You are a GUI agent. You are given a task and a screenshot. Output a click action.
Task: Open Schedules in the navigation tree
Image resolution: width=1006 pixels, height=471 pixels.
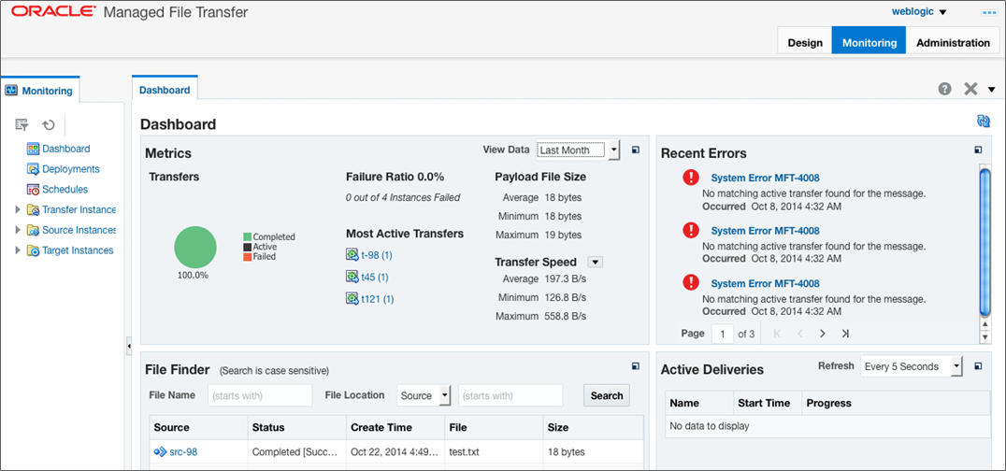(65, 190)
